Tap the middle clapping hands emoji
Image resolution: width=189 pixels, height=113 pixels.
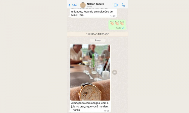[117, 23]
